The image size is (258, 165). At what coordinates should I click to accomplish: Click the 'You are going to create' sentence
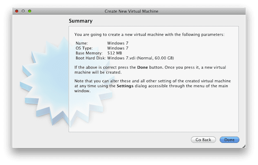pyautogui.click(x=150, y=35)
